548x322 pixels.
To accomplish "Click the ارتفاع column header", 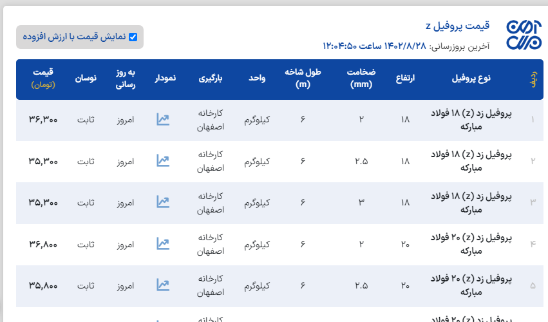I will point(405,78).
